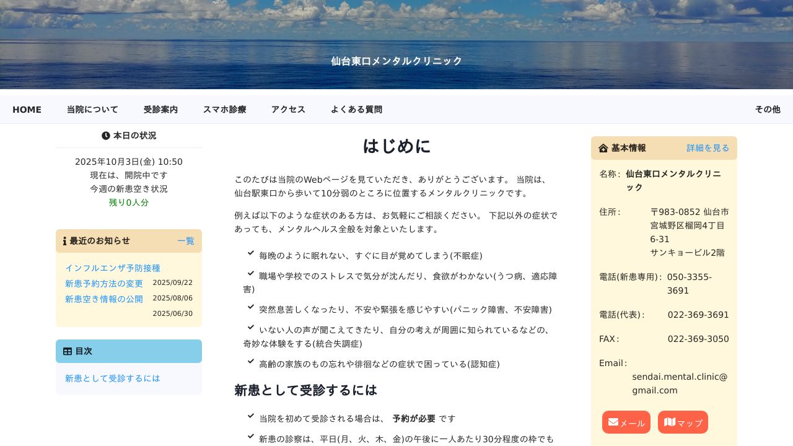The height and width of the screenshot is (446, 793).
Task: Click the grid icon next to 目次
Action: pos(67,351)
